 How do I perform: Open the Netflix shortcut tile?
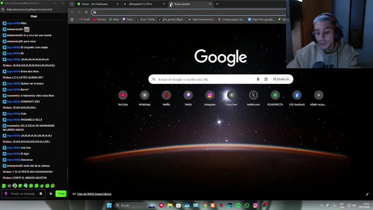(166, 99)
